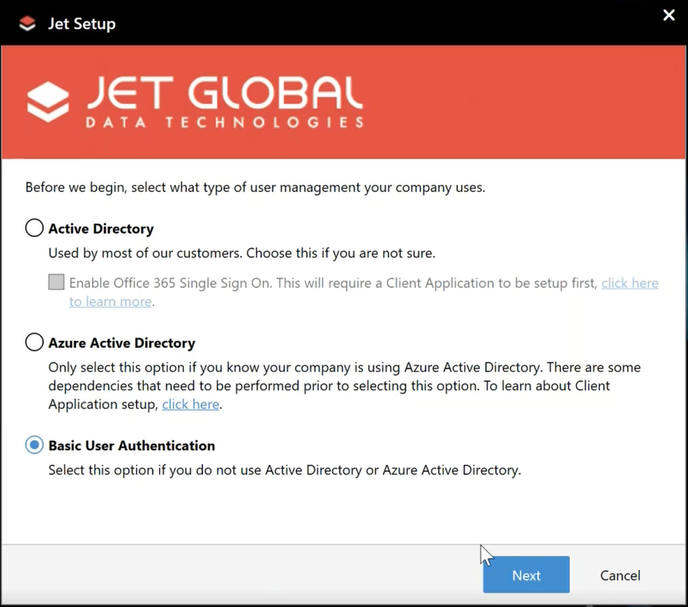Select the Azure Active Directory radio button
Image resolution: width=688 pixels, height=607 pixels.
pos(34,342)
